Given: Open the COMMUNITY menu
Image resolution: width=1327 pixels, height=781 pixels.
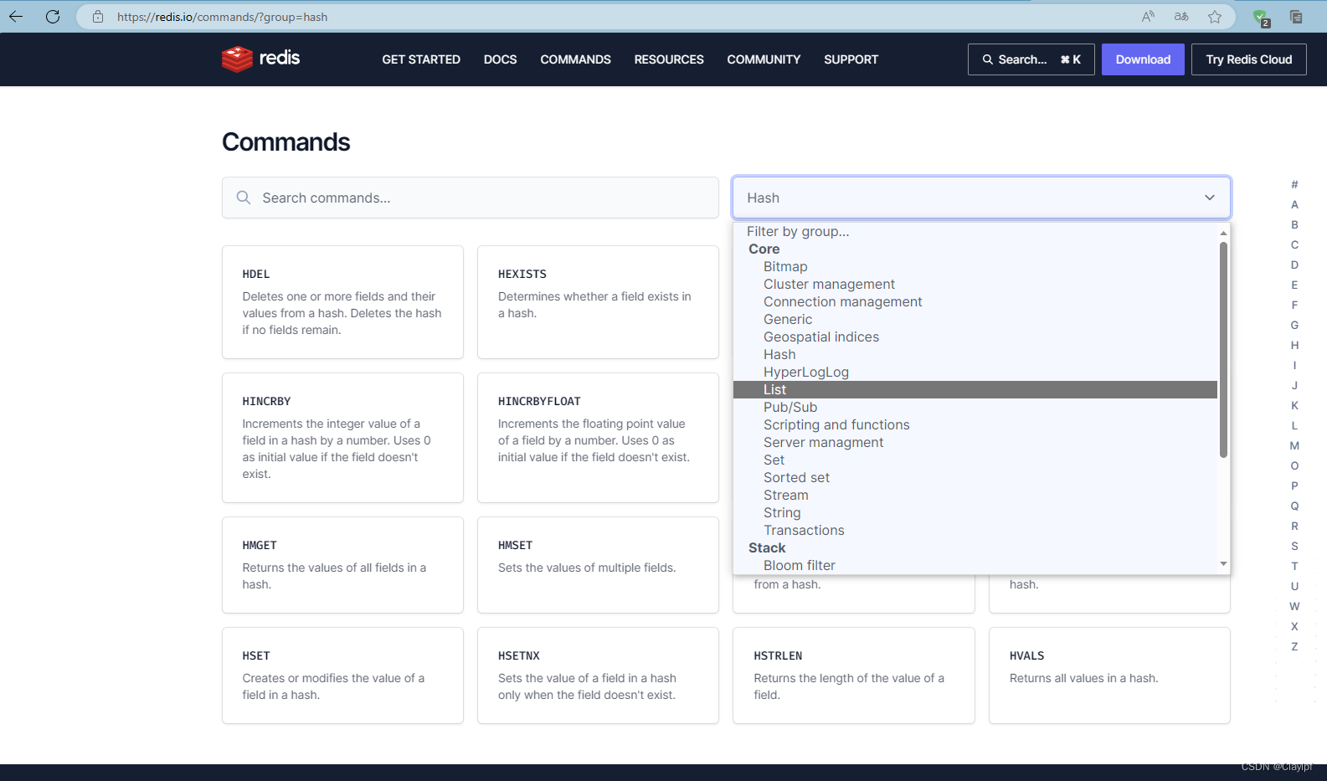Looking at the screenshot, I should click(x=764, y=59).
